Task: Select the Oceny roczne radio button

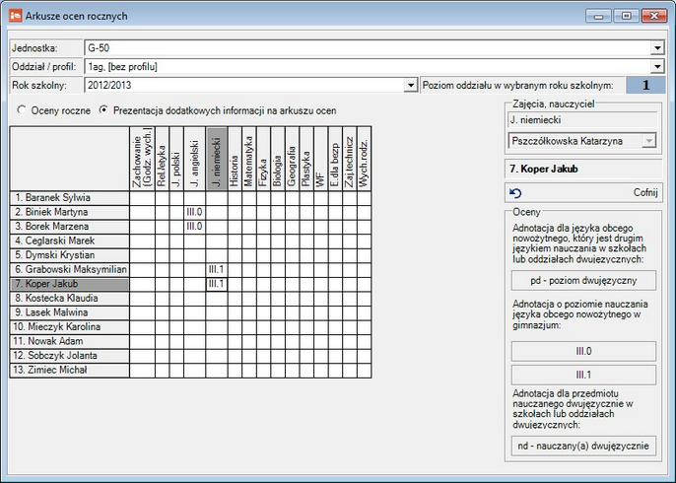Action: tap(21, 110)
